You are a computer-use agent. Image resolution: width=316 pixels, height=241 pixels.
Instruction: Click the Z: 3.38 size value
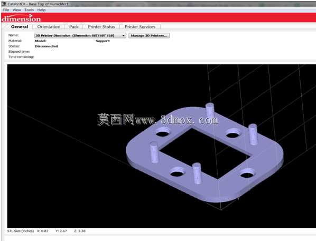click(x=80, y=231)
